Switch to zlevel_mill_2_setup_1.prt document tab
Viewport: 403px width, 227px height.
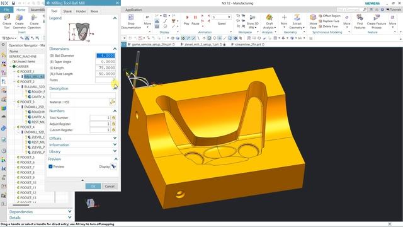(x=203, y=44)
